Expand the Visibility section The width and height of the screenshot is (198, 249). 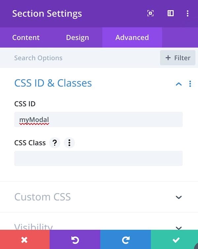pyautogui.click(x=179, y=228)
